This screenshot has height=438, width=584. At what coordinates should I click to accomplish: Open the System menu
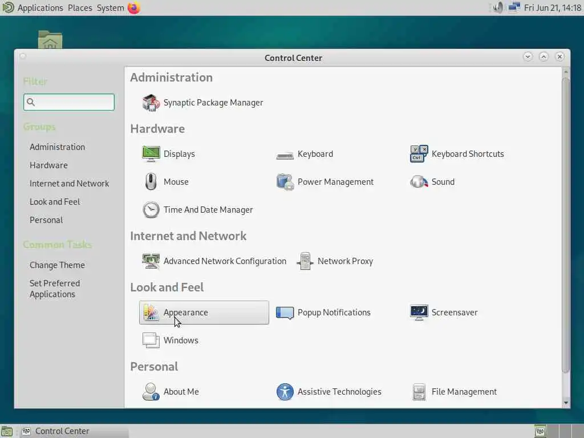pyautogui.click(x=110, y=8)
